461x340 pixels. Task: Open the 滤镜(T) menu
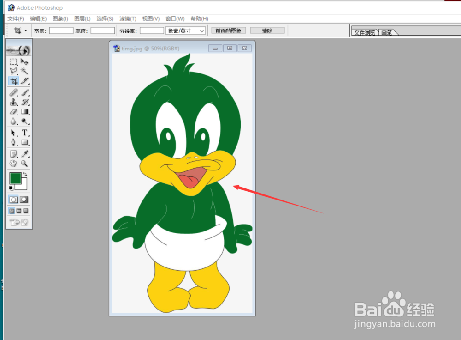pyautogui.click(x=128, y=18)
